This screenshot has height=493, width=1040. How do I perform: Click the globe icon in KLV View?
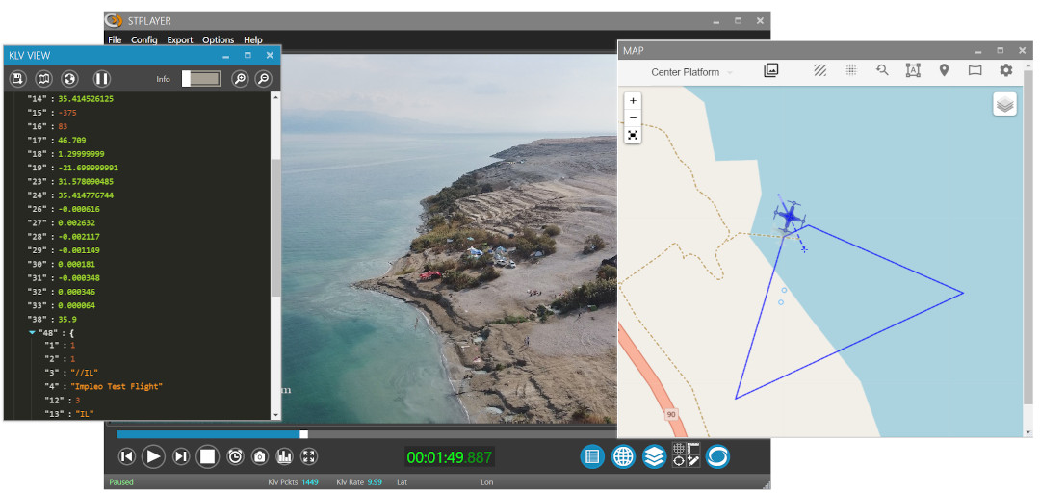pos(69,79)
